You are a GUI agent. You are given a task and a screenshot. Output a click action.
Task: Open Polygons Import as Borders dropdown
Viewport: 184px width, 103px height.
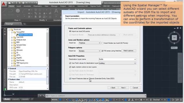[x=89, y=51]
